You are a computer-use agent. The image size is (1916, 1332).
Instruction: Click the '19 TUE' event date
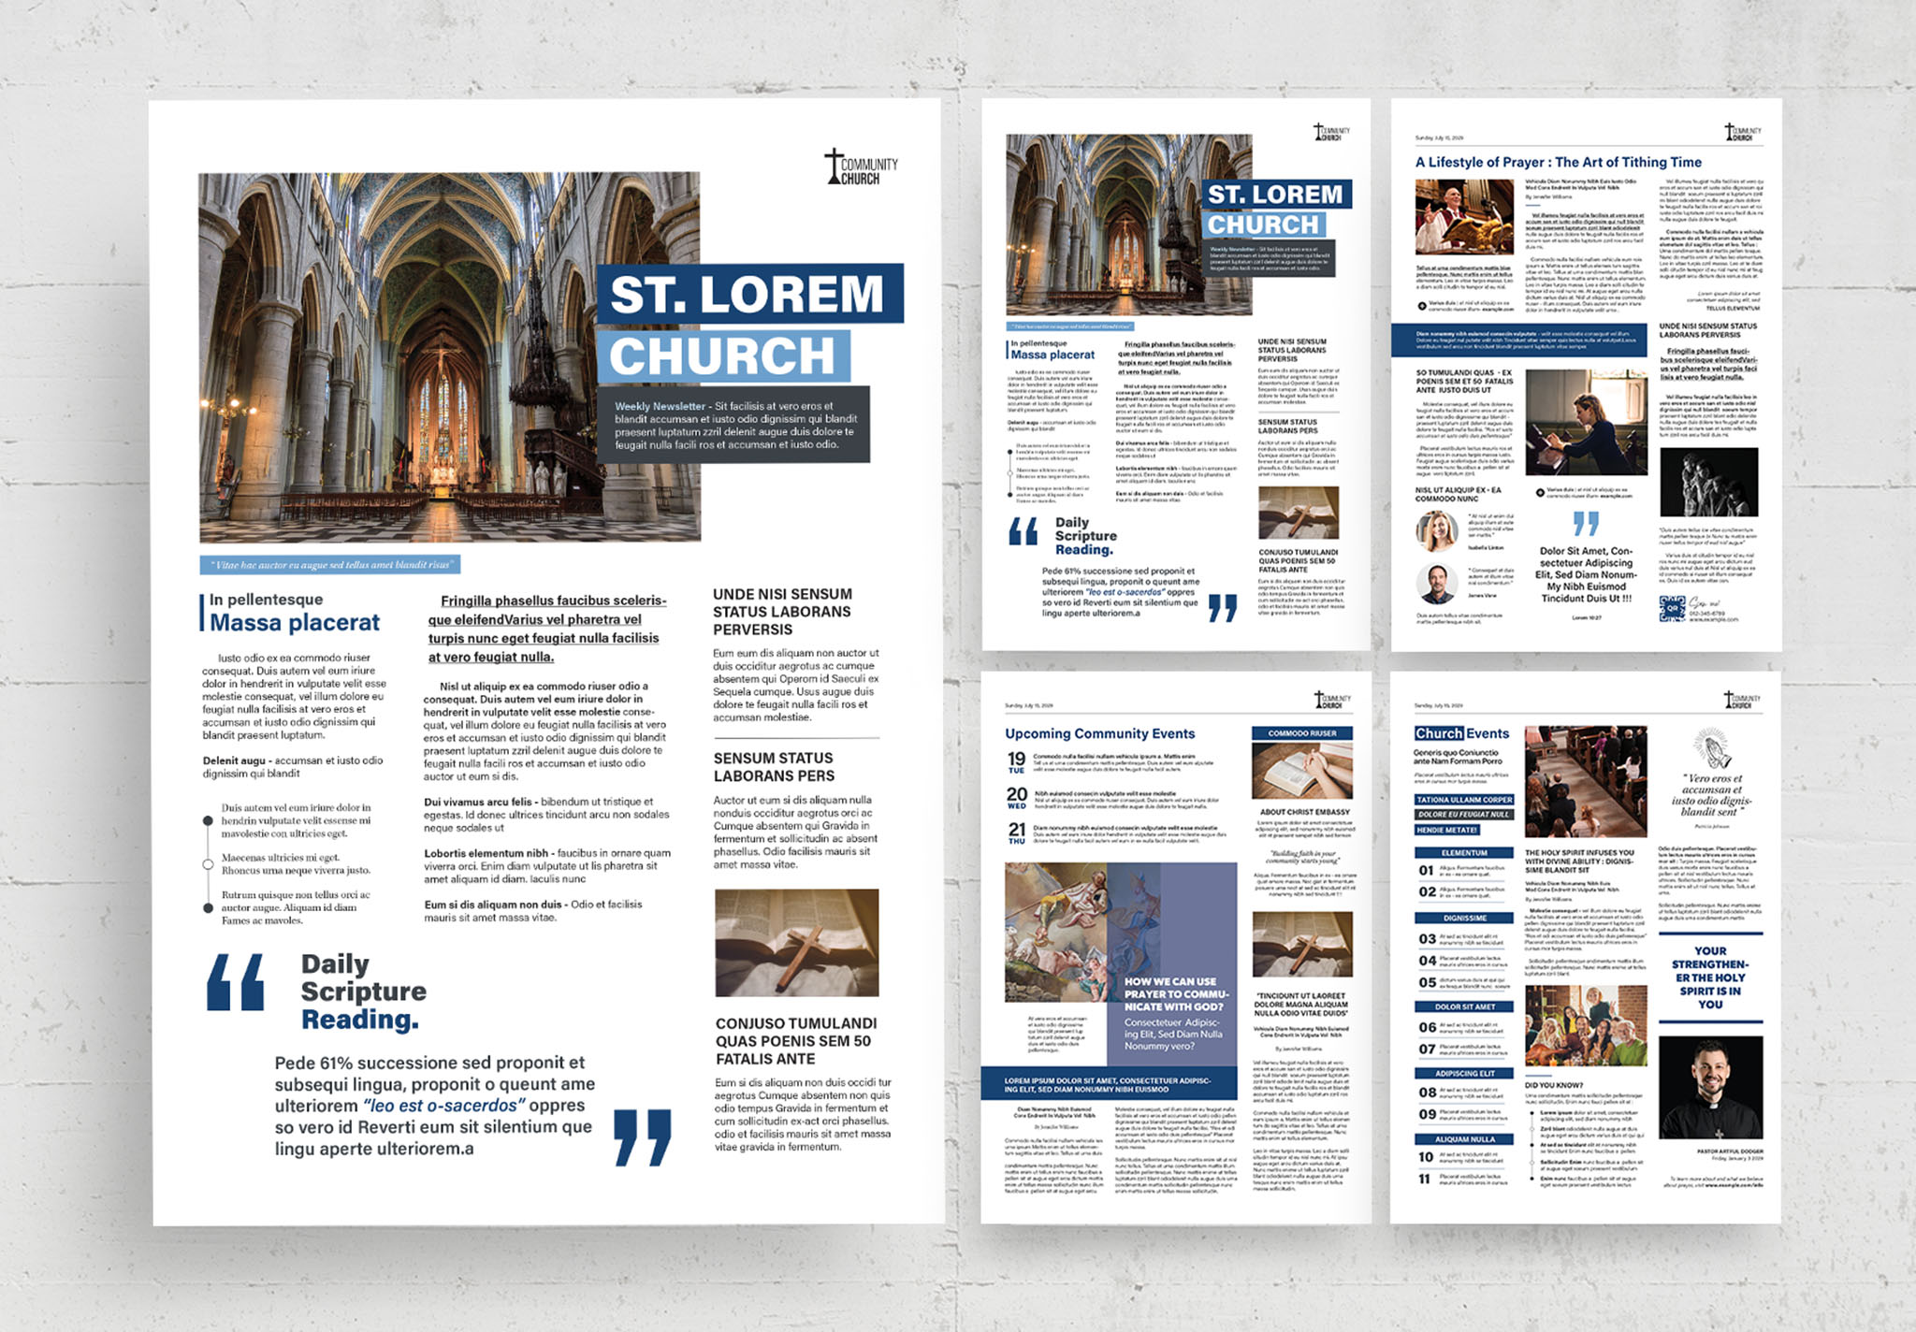[x=1016, y=762]
